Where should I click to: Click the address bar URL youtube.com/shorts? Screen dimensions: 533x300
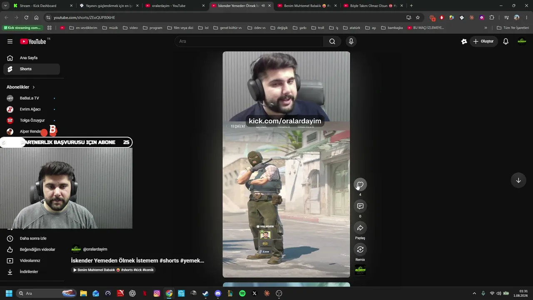click(85, 17)
